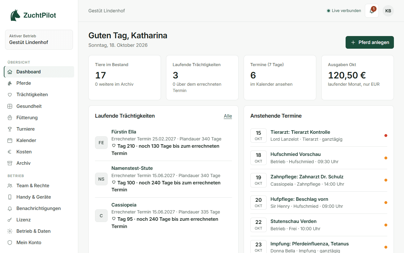Click the NS avatar tile
404x253 pixels.
[101, 179]
